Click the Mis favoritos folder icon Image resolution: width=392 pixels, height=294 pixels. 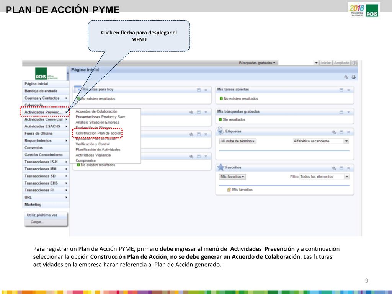coord(229,190)
